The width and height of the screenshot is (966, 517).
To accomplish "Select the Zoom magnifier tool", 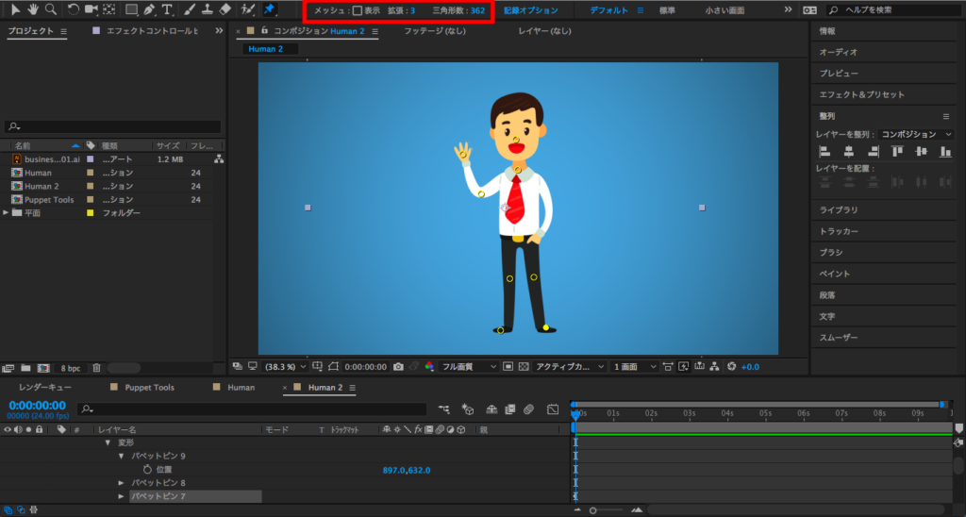I will pyautogui.click(x=50, y=9).
